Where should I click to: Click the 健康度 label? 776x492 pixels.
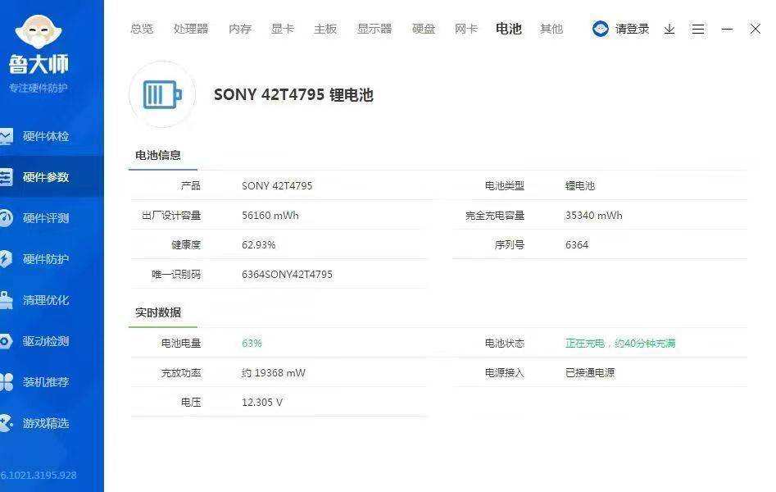[186, 244]
